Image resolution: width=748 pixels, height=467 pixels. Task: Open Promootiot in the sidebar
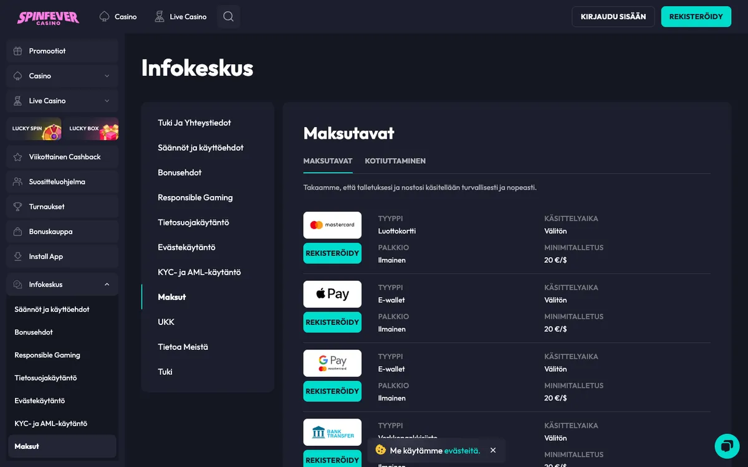coord(62,51)
